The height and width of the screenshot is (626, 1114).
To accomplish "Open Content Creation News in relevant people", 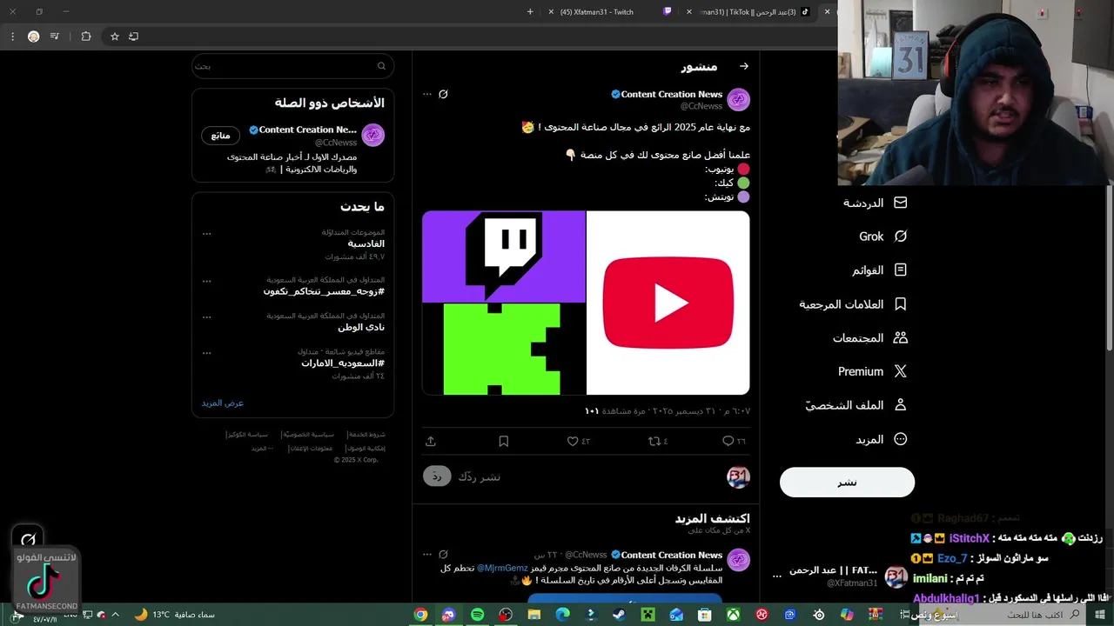I will (308, 130).
